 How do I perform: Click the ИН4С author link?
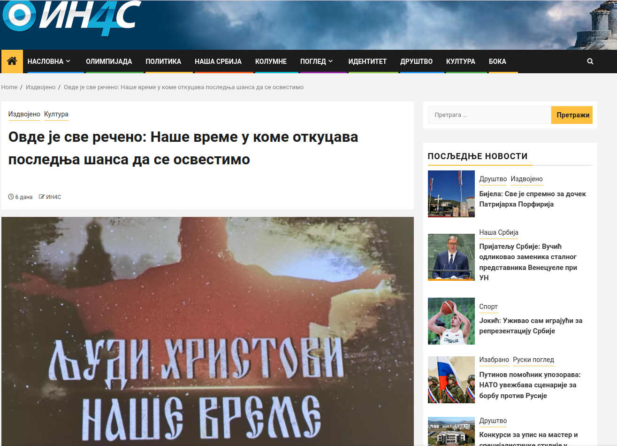[x=53, y=197]
